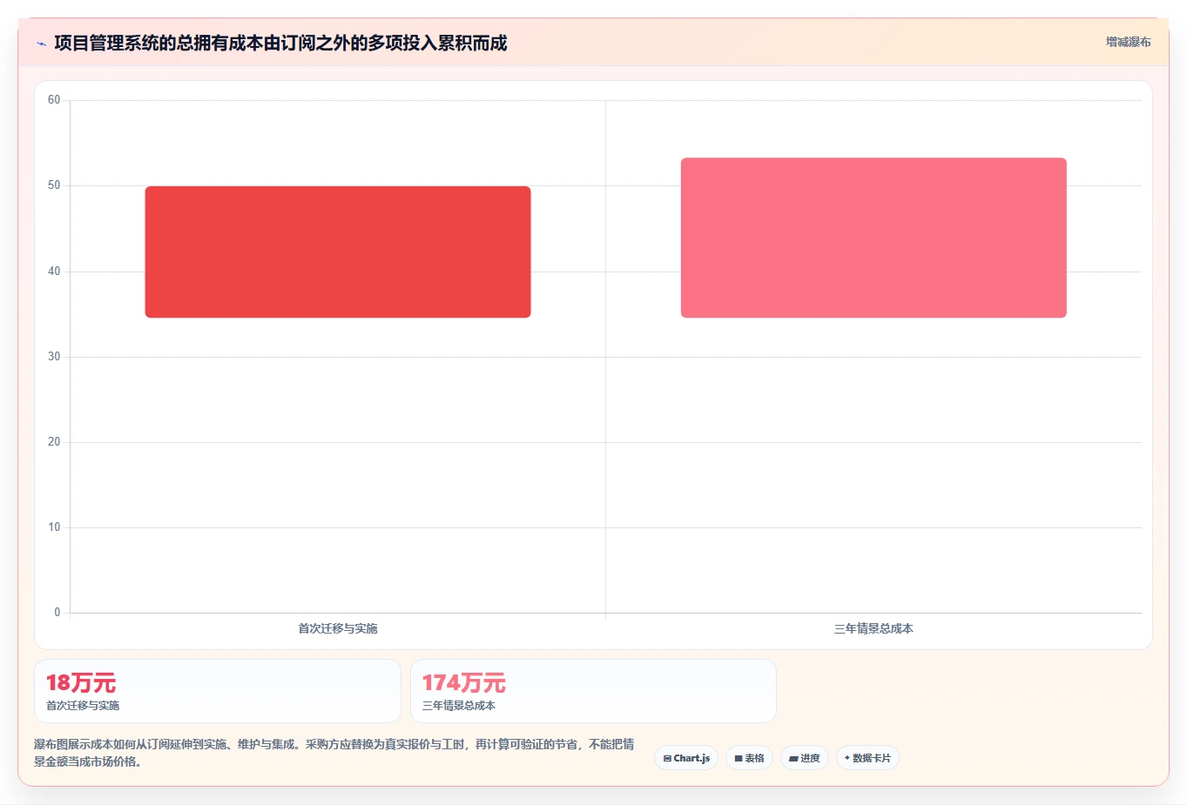Click the 三年情景总成本 axis label
The width and height of the screenshot is (1187, 805).
point(873,628)
